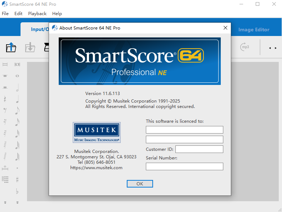Click the Serial Number field
282x212 pixels.
(x=184, y=166)
